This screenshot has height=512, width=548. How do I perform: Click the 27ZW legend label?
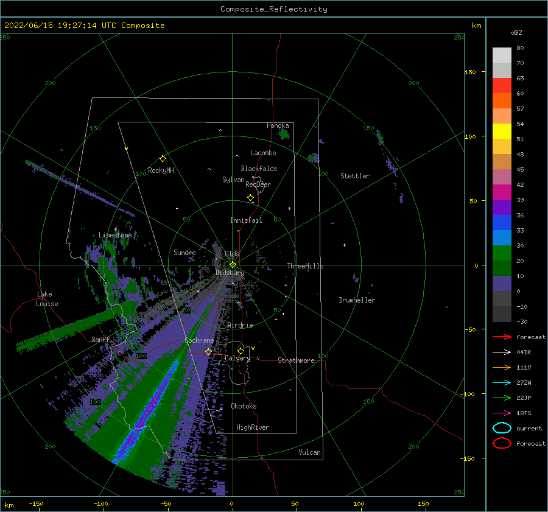click(x=524, y=383)
